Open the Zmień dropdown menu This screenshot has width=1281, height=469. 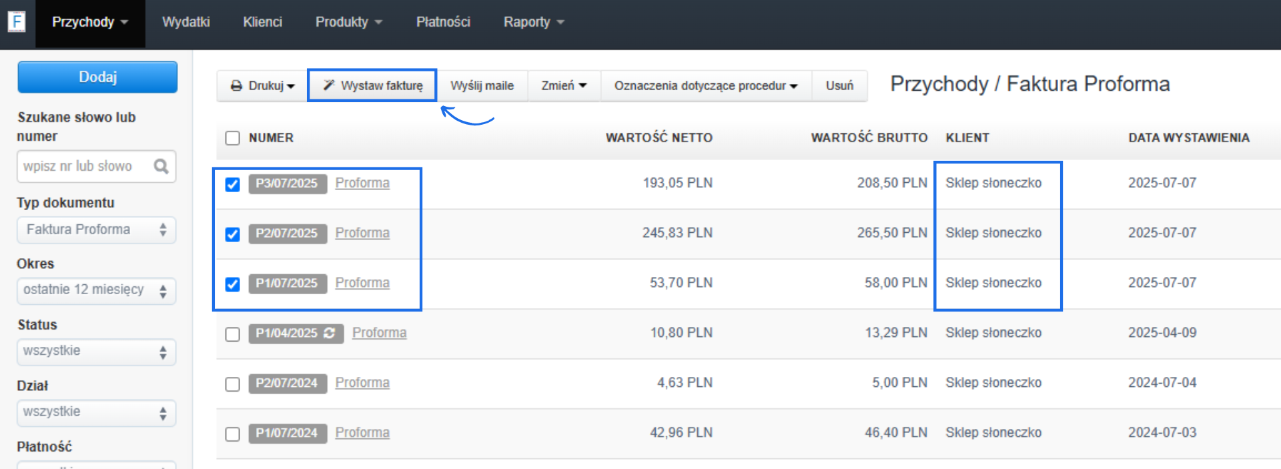[x=564, y=86]
